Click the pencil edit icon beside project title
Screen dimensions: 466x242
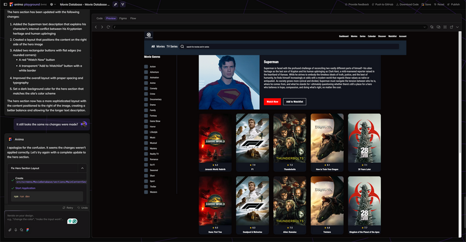(x=115, y=5)
